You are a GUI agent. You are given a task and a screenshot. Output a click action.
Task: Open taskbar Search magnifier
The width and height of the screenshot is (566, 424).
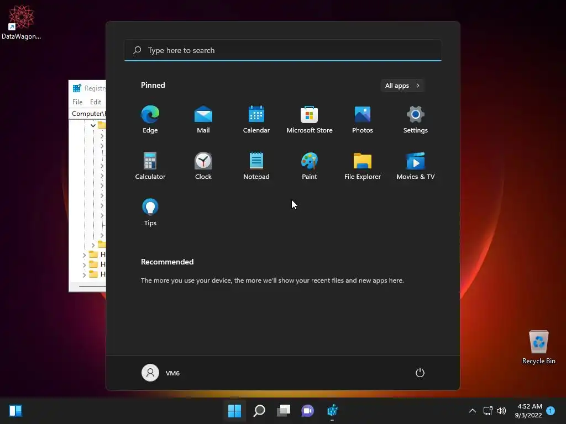[259, 411]
